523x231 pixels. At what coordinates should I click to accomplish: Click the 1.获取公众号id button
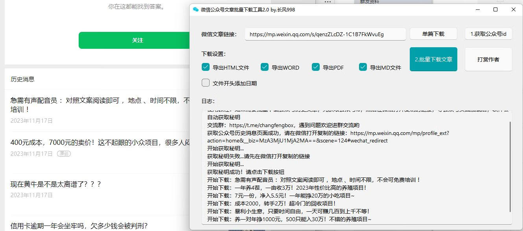tap(488, 33)
